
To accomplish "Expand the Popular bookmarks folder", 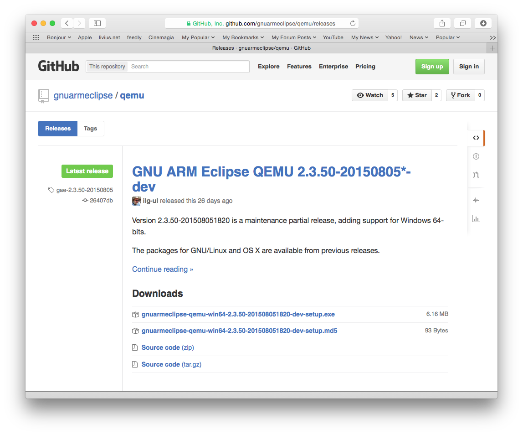I will point(448,37).
